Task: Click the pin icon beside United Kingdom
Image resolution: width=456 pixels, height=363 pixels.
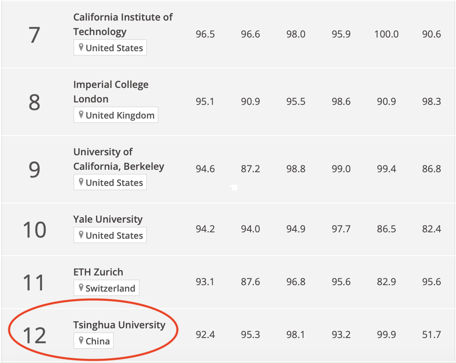Action: click(x=81, y=115)
